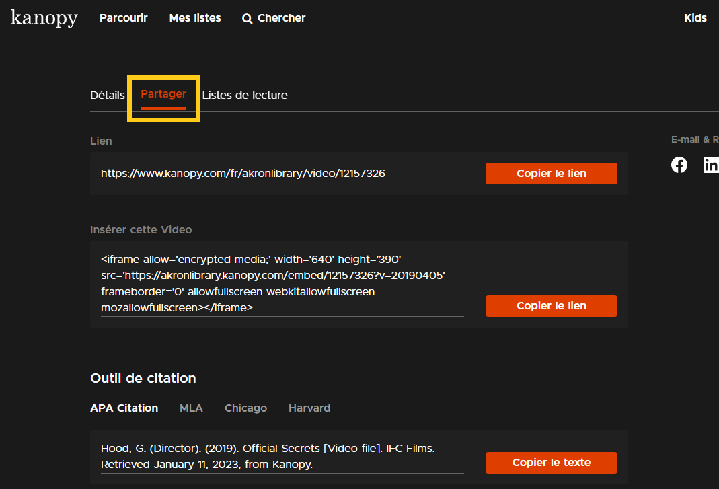Click the Kanopy logo
Screen dimensions: 719x489
44,18
